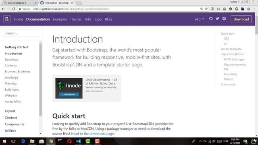Screen dimensions: 258x145
Task: Click the zoom magnifier icon in address bar
Action: 202,9
